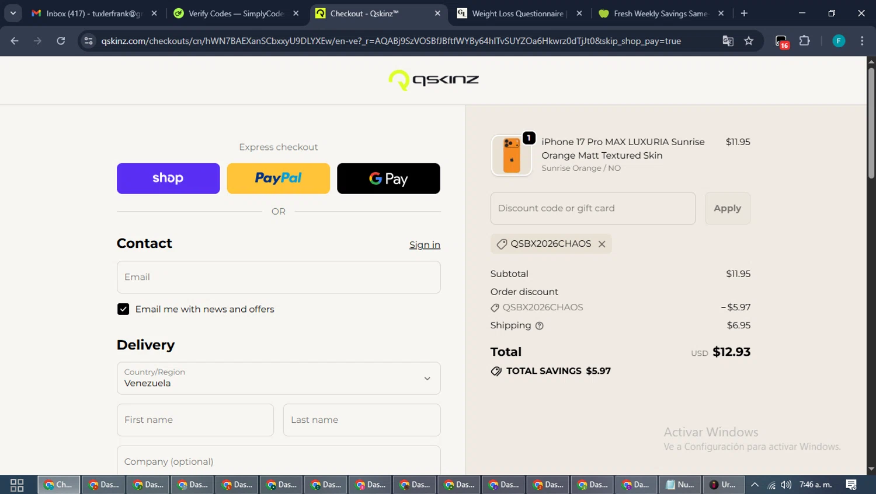Switch to the Gmail Inbox tab
The width and height of the screenshot is (876, 494).
tap(93, 13)
